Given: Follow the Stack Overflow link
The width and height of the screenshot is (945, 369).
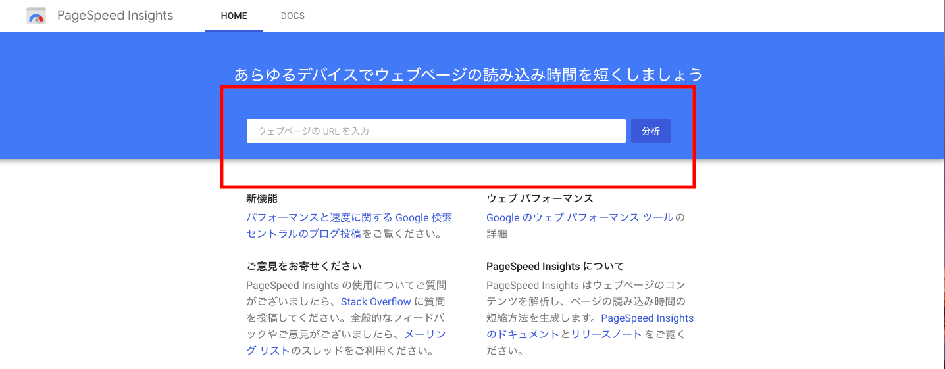Looking at the screenshot, I should click(376, 302).
